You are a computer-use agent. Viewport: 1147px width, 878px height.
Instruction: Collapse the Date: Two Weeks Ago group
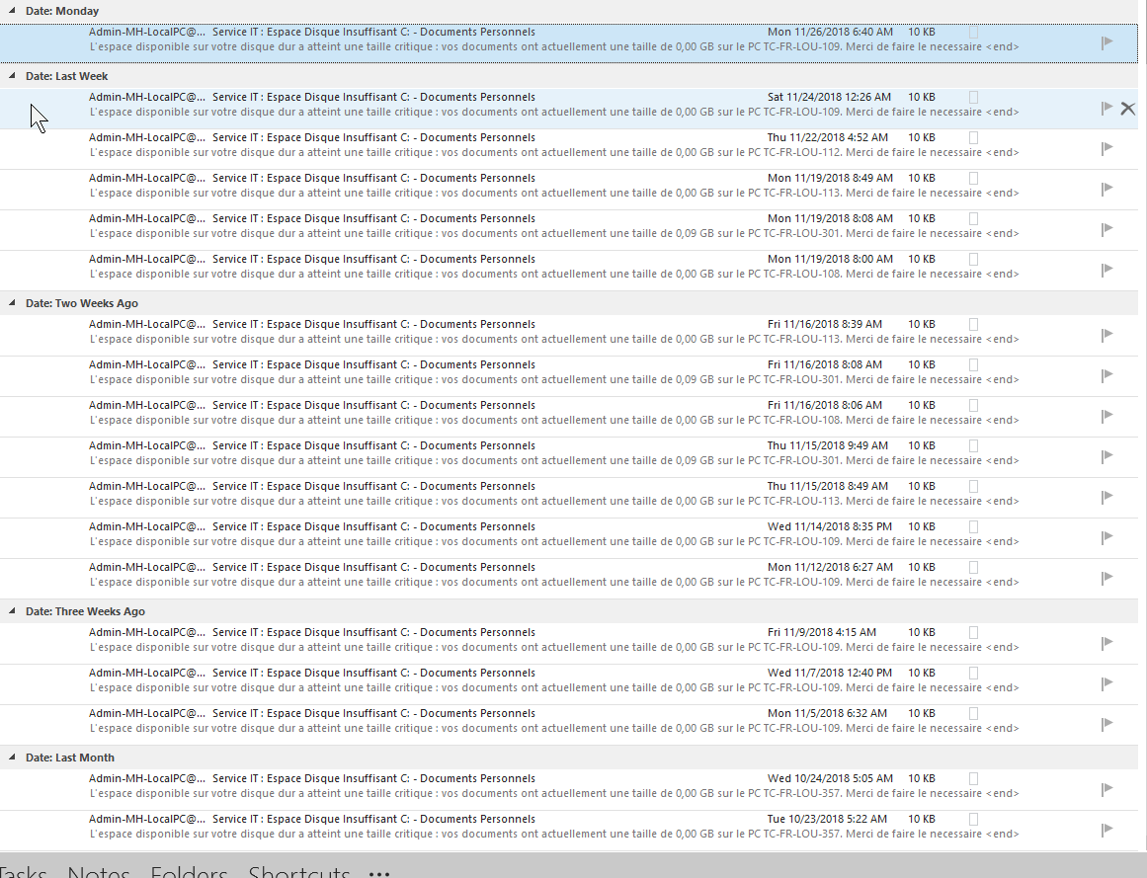12,303
